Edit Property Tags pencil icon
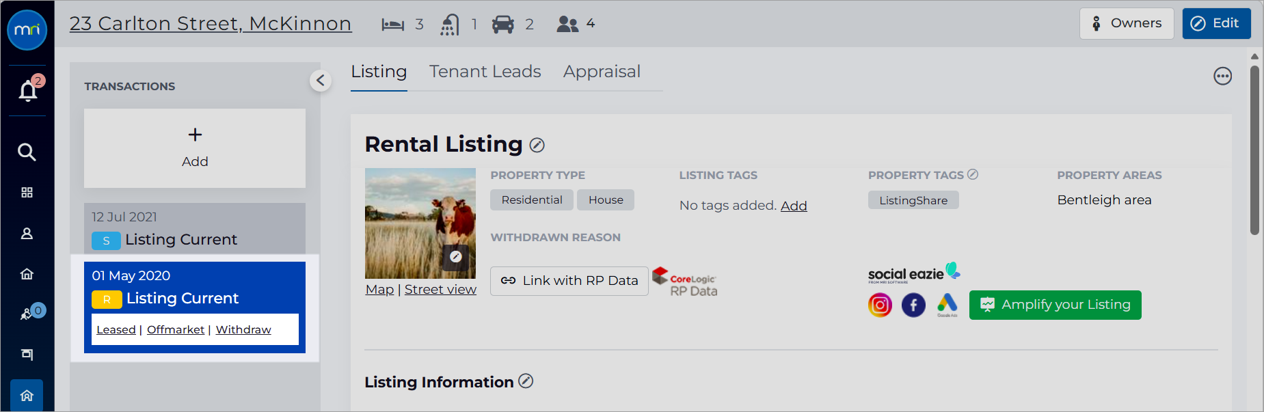Screen dimensions: 1264x412 pos(973,175)
